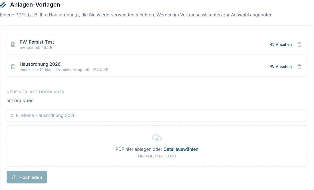314x190 pixels.
Task: Click the description text starting 'Eigene PDFs'
Action: click(x=137, y=15)
